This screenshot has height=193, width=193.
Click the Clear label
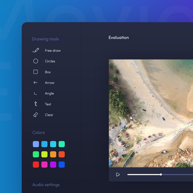click(x=49, y=115)
